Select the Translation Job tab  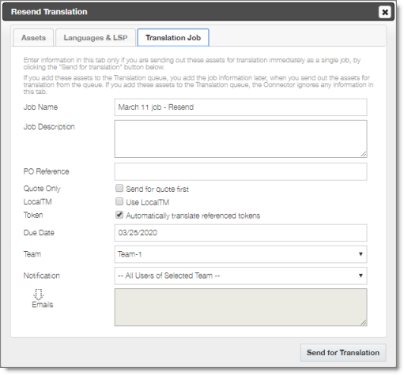pyautogui.click(x=173, y=38)
